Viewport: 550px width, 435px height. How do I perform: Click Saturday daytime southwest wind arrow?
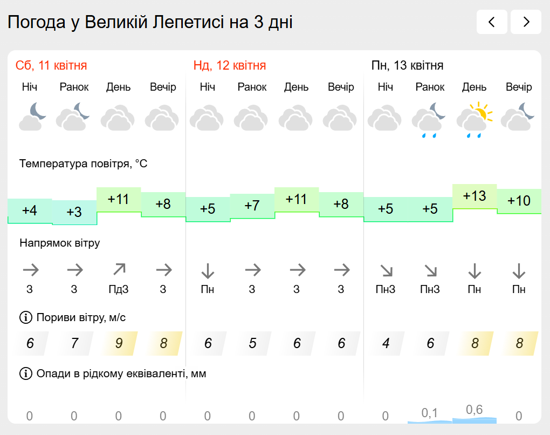tap(119, 269)
